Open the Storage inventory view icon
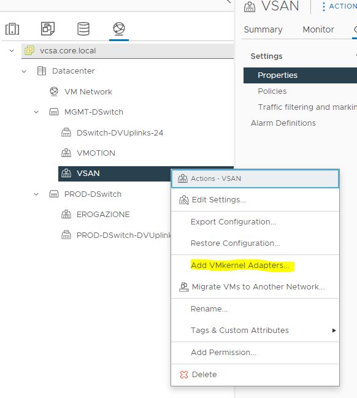357x398 pixels. tap(83, 28)
